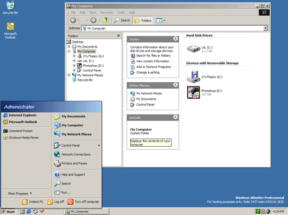This screenshot has height=215, width=288.
Task: Click the Search toolbar button
Action: (x=122, y=20)
